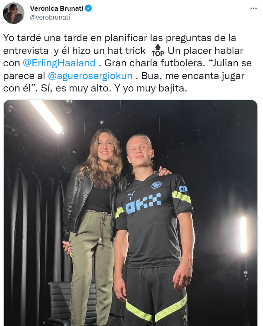Click the Veronica Brunati display name

(x=56, y=8)
